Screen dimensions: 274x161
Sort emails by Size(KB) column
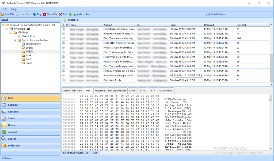[x=253, y=25]
